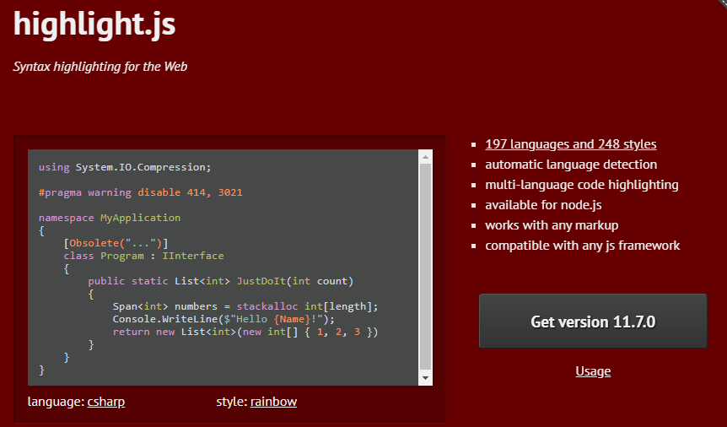Click 'class Program : IInterface' code line
The image size is (727, 427).
[143, 256]
